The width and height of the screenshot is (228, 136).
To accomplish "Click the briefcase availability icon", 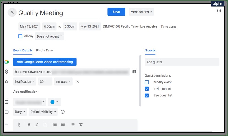I will tap(7, 112).
